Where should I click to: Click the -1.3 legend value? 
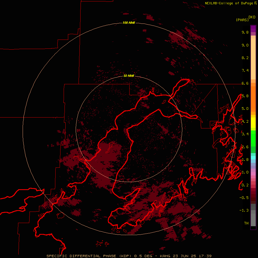(x=244, y=210)
